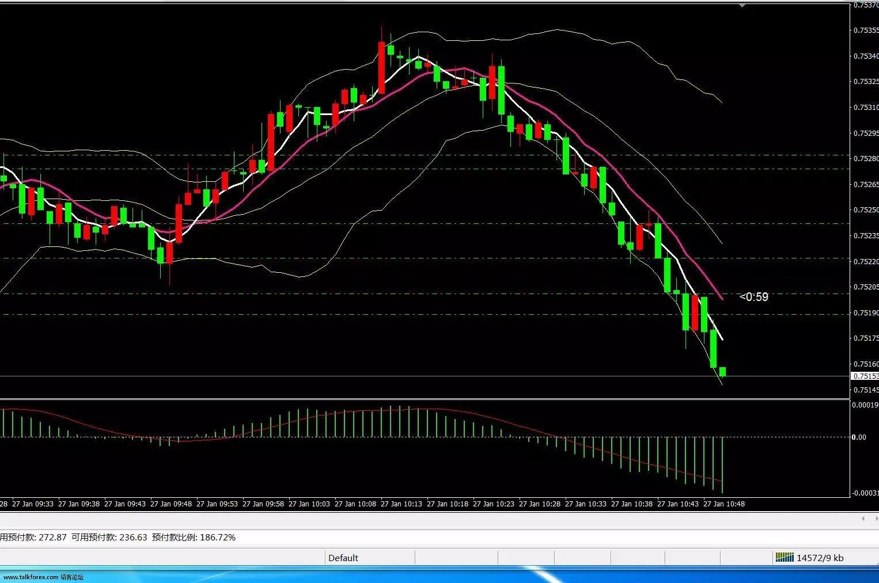Click the 14572/9 kb traffic indicator
Viewport: 879px width, 583px height.
[x=820, y=558]
